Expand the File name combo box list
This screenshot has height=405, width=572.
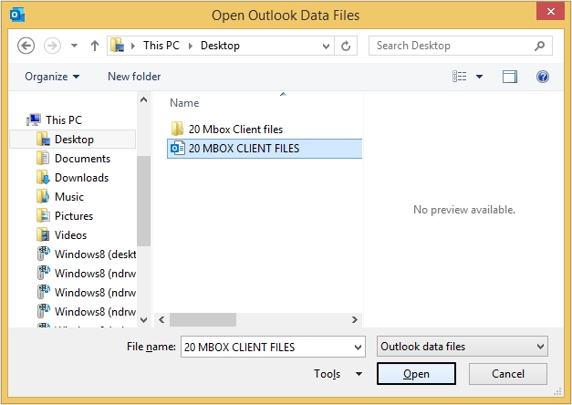[357, 347]
